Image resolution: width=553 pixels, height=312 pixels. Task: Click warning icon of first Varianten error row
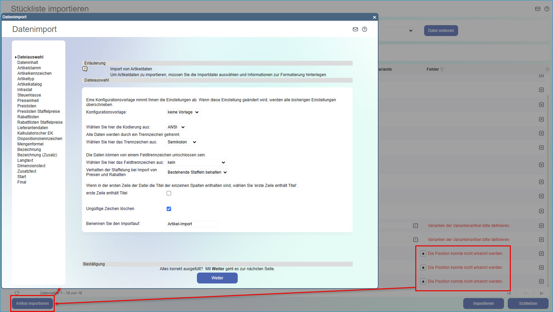416,226
